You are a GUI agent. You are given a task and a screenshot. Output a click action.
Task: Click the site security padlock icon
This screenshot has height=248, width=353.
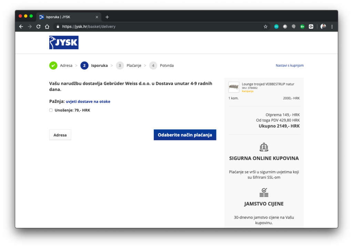[58, 27]
